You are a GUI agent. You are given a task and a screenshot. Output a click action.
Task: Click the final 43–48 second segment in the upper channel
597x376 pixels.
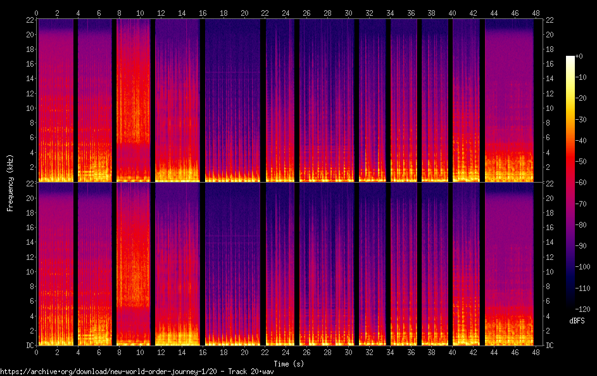(510, 95)
